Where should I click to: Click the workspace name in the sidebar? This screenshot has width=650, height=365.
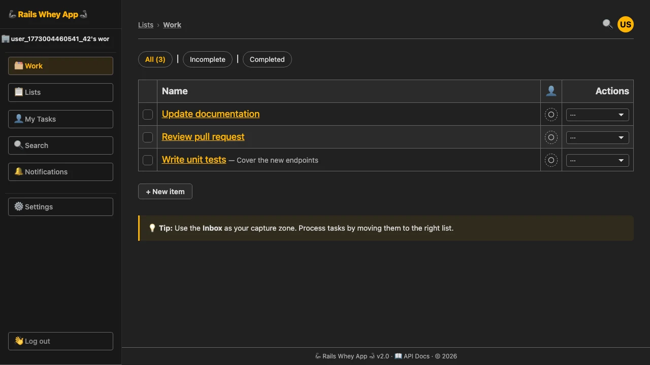coord(60,39)
